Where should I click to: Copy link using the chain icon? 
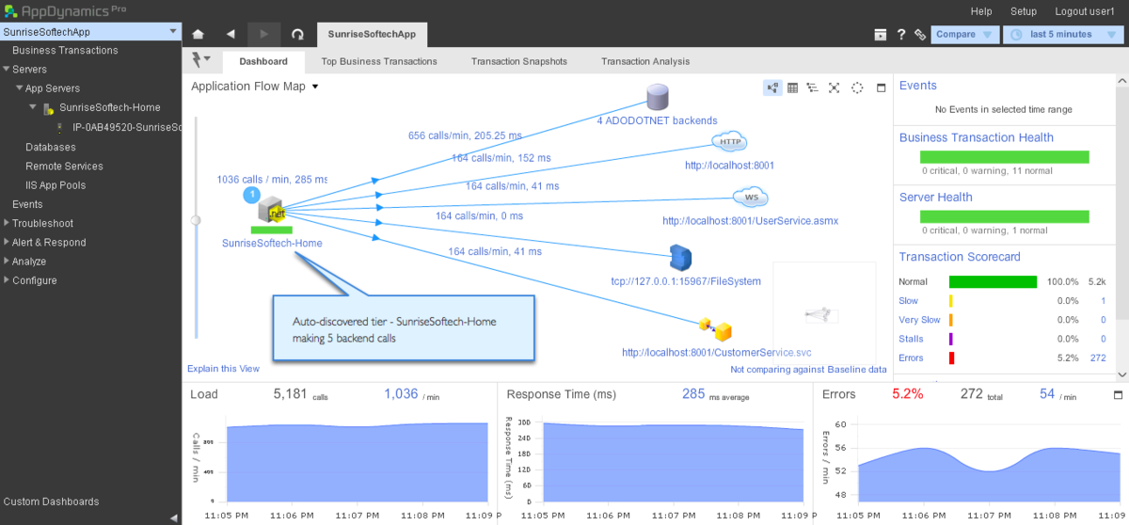pos(920,35)
